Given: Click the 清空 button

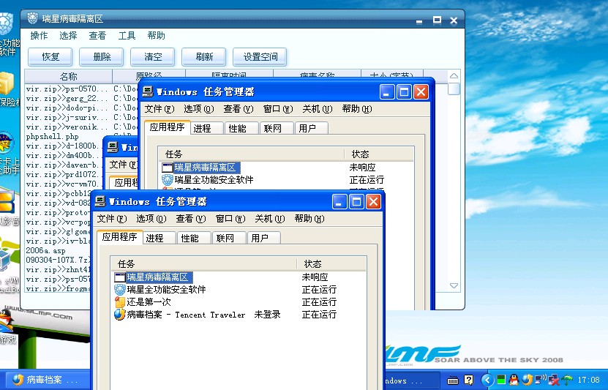Looking at the screenshot, I should 153,57.
